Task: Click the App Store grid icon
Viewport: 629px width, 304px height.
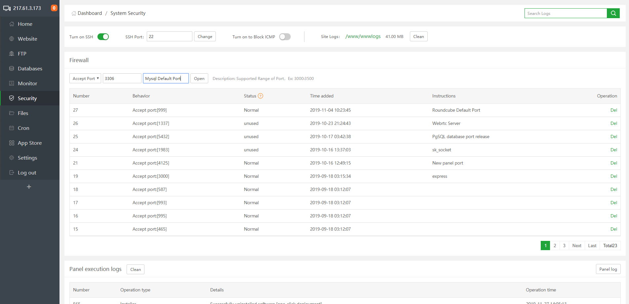Action: click(12, 143)
